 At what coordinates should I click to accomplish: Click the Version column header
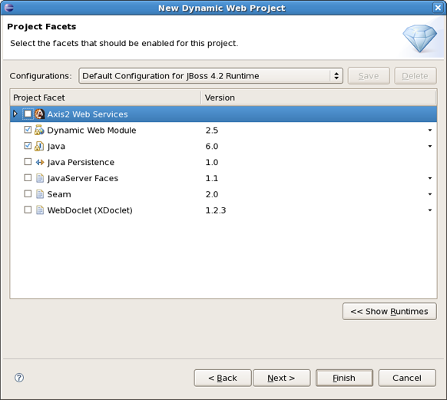319,98
